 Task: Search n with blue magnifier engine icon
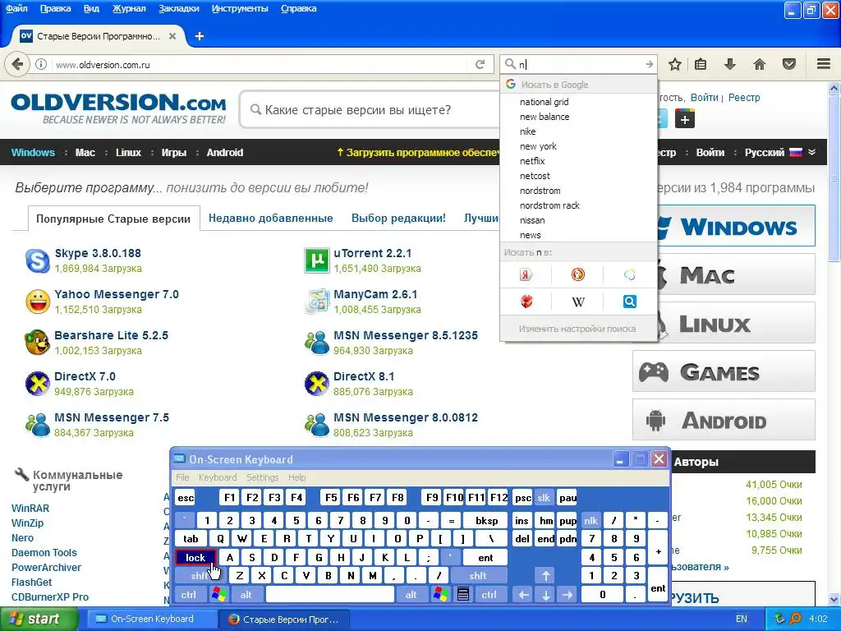click(x=630, y=302)
